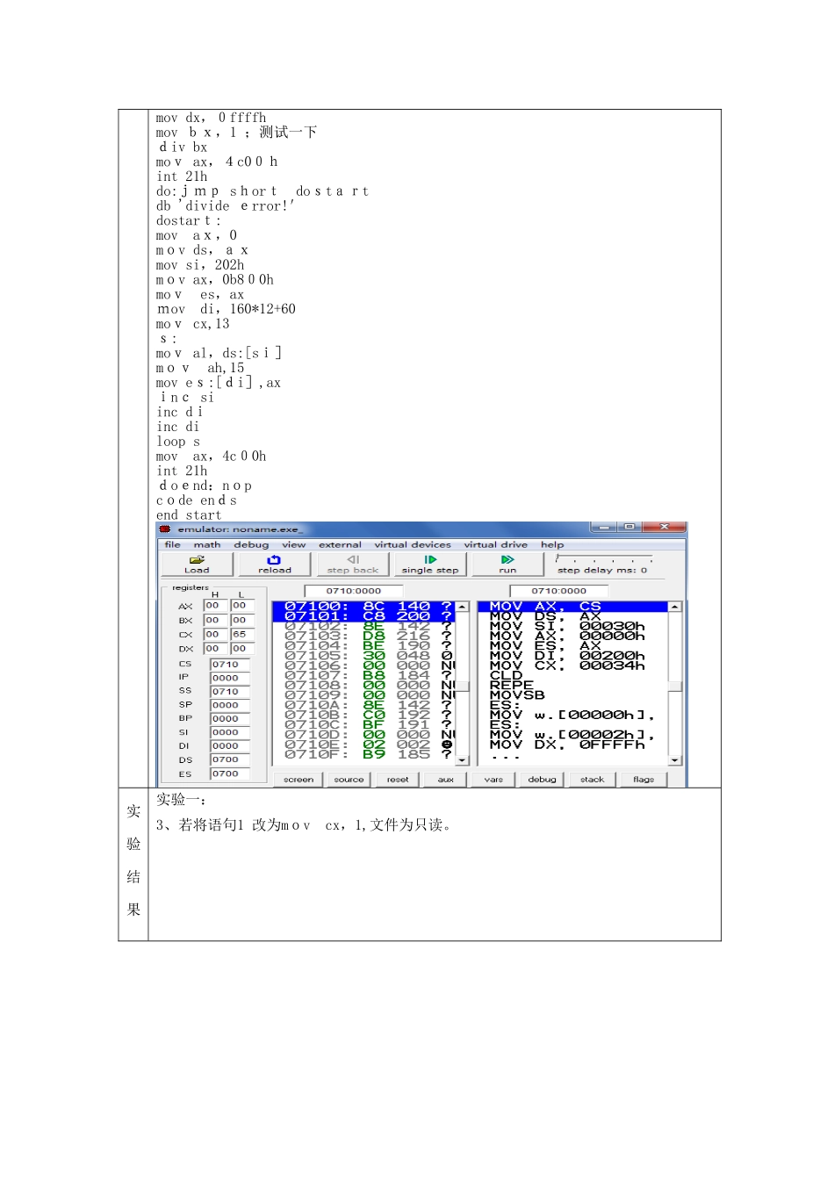Select the MOV SI, 00030h instruction

coord(572,626)
